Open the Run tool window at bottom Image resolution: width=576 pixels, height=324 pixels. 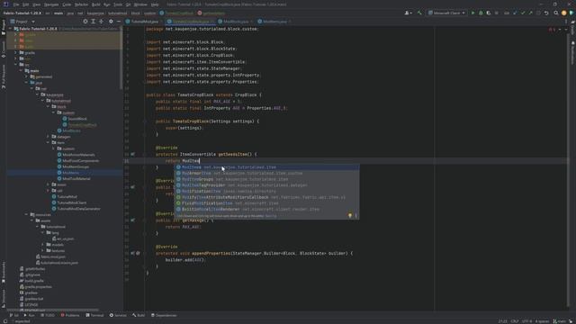pyautogui.click(x=30, y=315)
